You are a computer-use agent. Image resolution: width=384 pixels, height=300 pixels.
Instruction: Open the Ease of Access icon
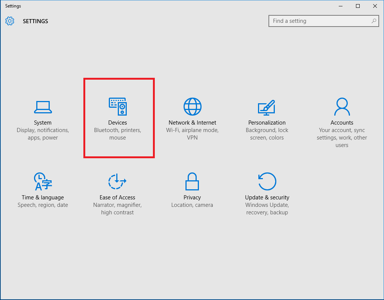tap(117, 181)
